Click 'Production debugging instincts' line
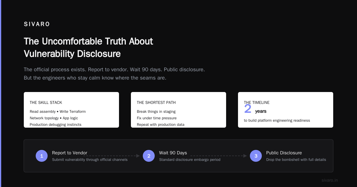 click(56, 125)
